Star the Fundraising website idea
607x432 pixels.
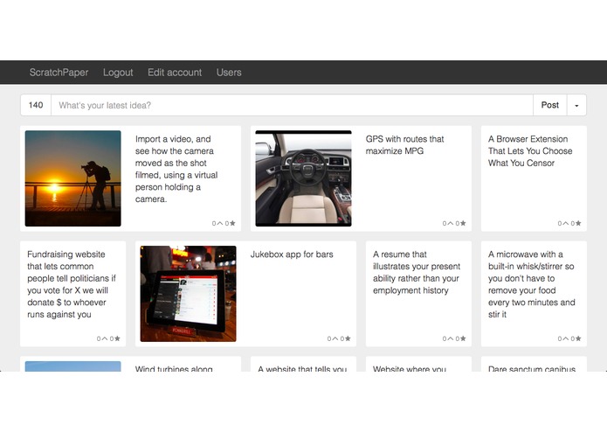click(117, 338)
